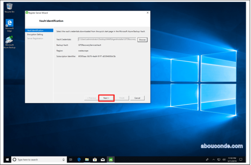Open the volume control in the tray
Image resolution: width=251 pixels, height=165 pixels.
[x=224, y=159]
